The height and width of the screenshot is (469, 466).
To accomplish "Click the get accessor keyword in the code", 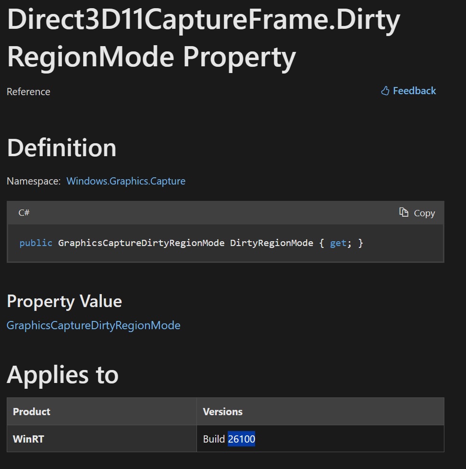I will point(338,243).
